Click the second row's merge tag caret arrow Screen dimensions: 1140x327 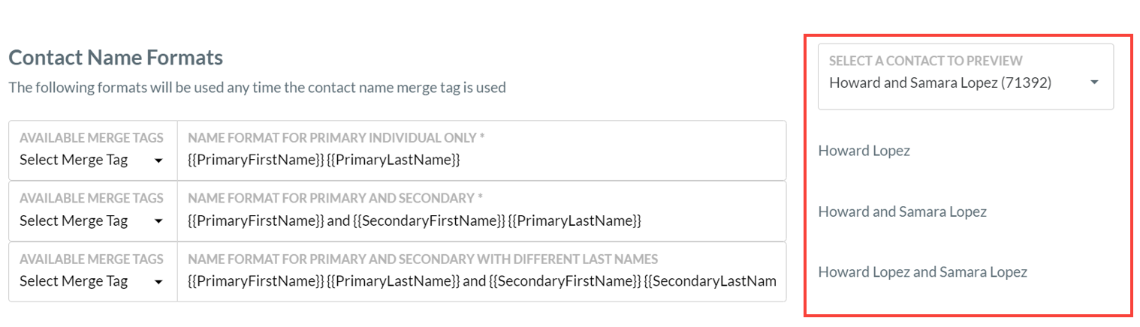point(158,220)
